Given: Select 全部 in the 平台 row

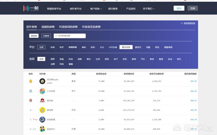Looking at the screenshot, I should [x=41, y=47].
